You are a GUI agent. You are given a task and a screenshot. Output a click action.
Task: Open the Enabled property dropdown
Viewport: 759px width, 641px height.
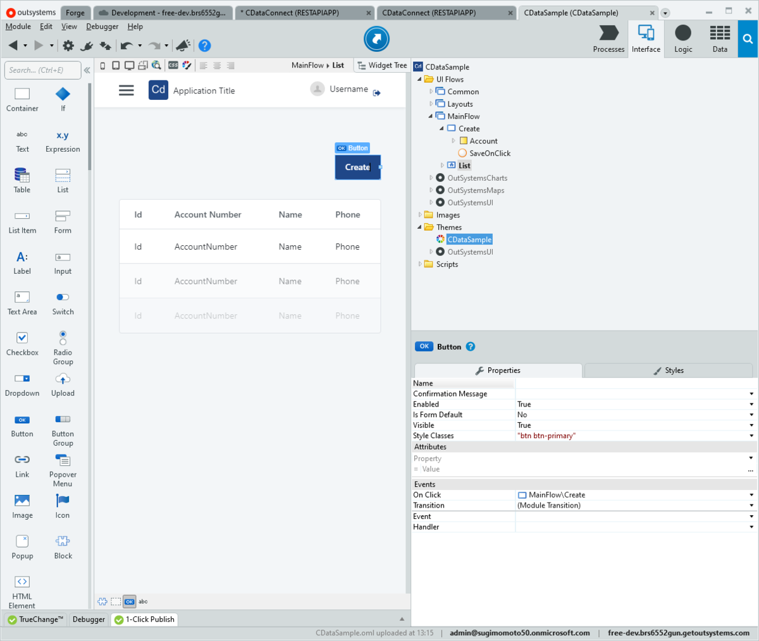click(751, 405)
